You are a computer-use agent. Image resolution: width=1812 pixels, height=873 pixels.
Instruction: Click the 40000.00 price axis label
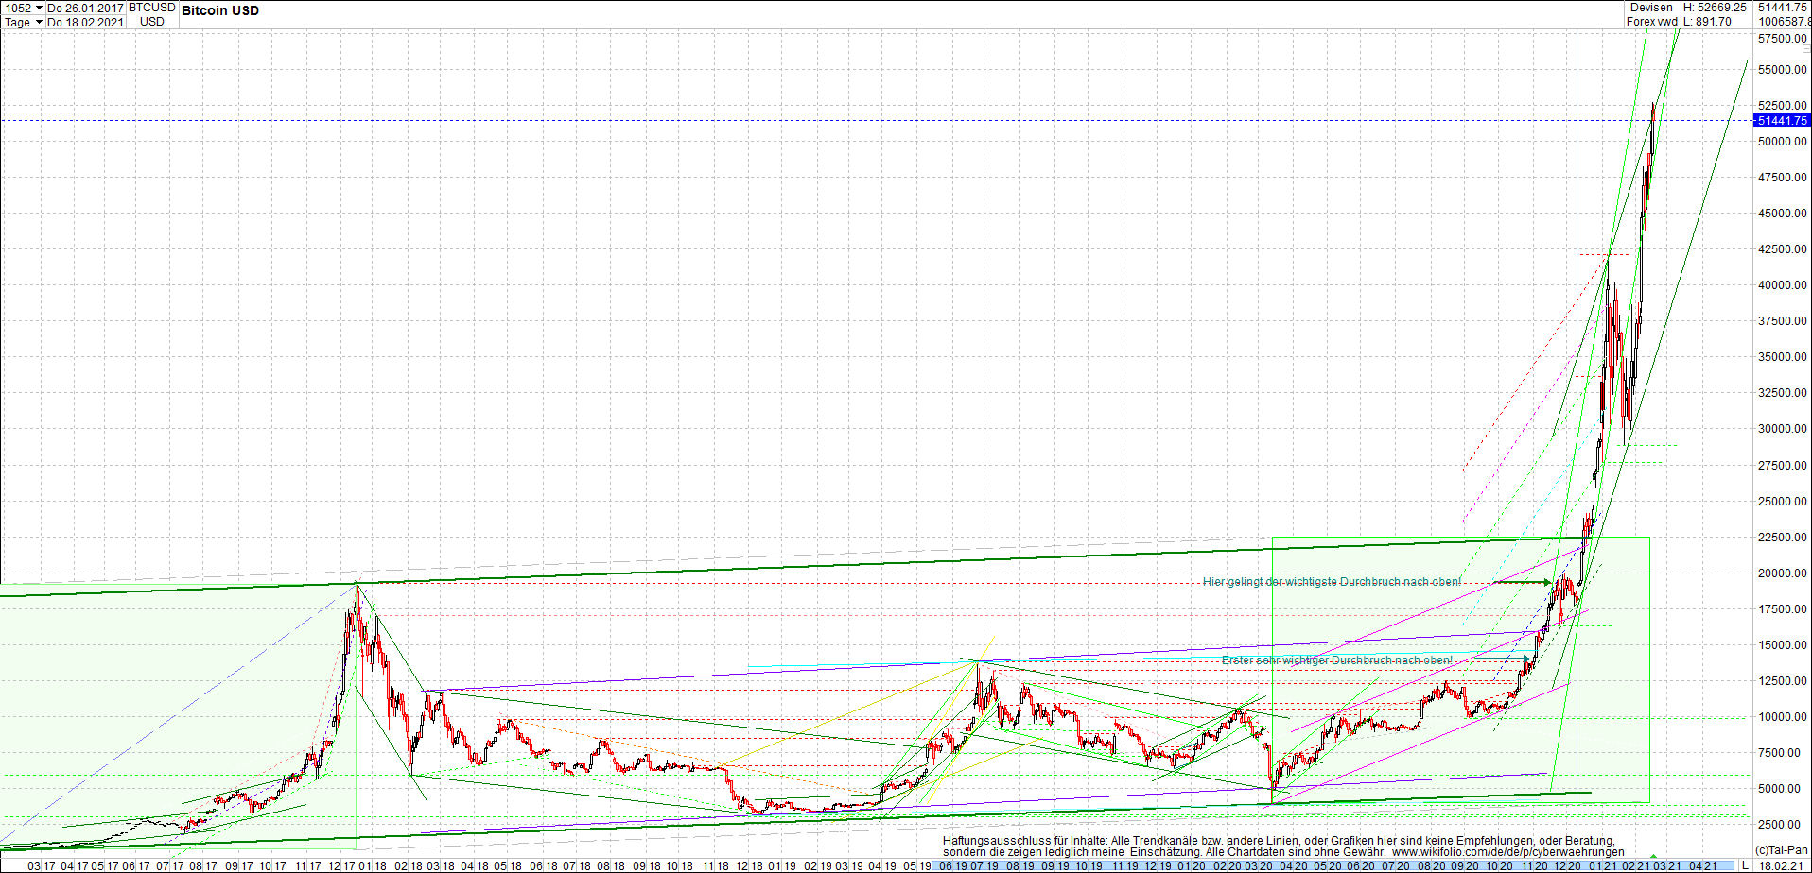(1782, 285)
